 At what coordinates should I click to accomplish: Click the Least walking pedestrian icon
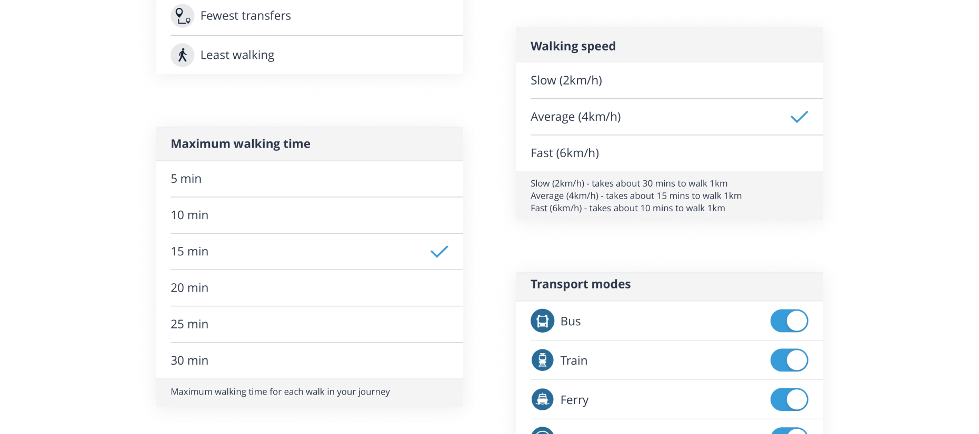183,55
